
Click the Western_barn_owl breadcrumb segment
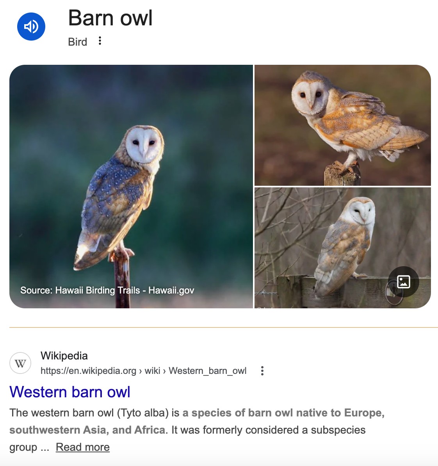point(208,371)
